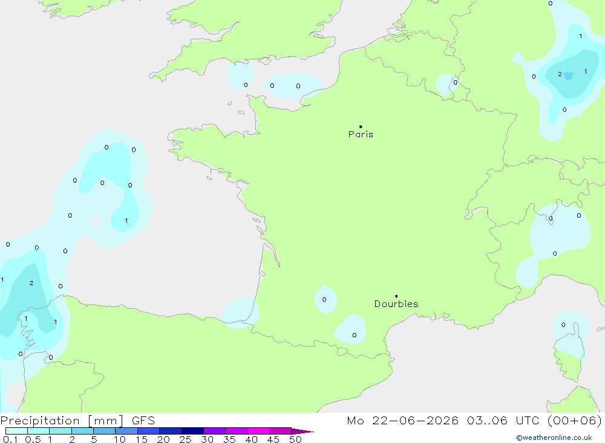This screenshot has width=605, height=443.
Task: Select the black dot marker above Paris
Action: [361, 126]
